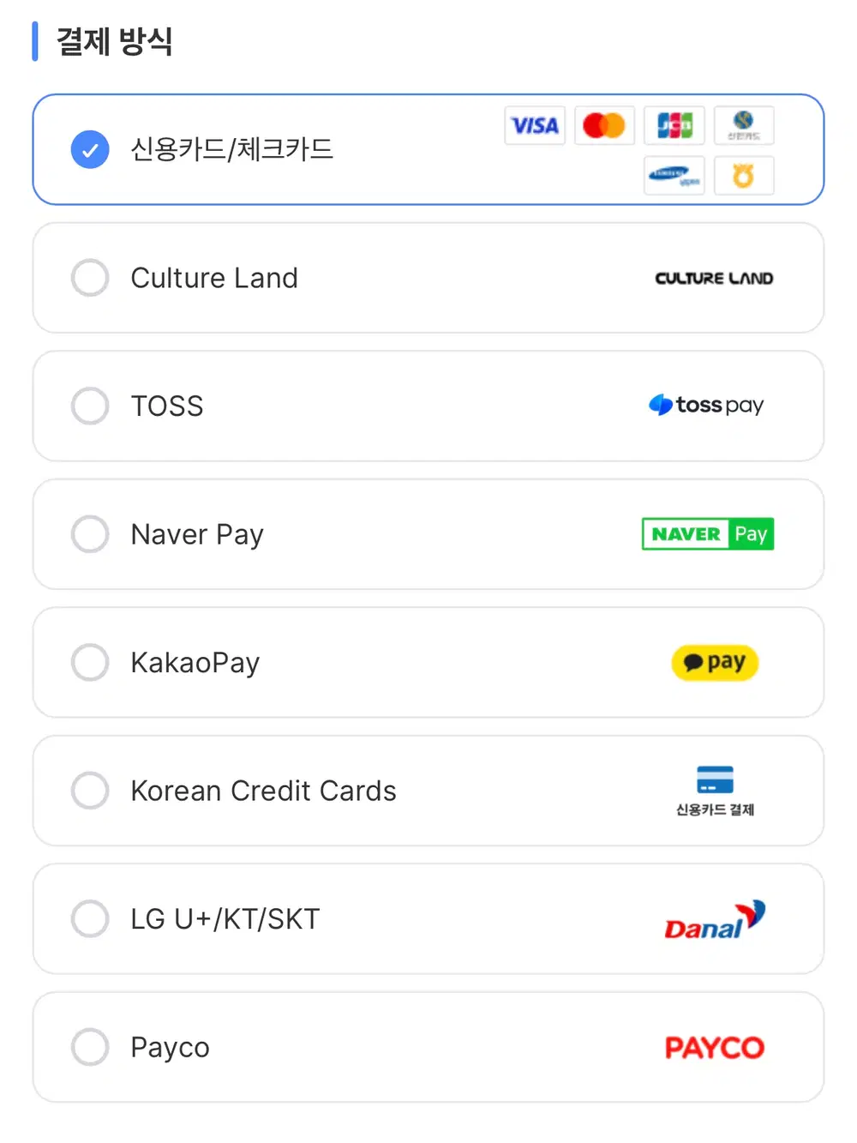Click the Culture Land logo
Image resolution: width=857 pixels, height=1143 pixels.
[x=714, y=279]
